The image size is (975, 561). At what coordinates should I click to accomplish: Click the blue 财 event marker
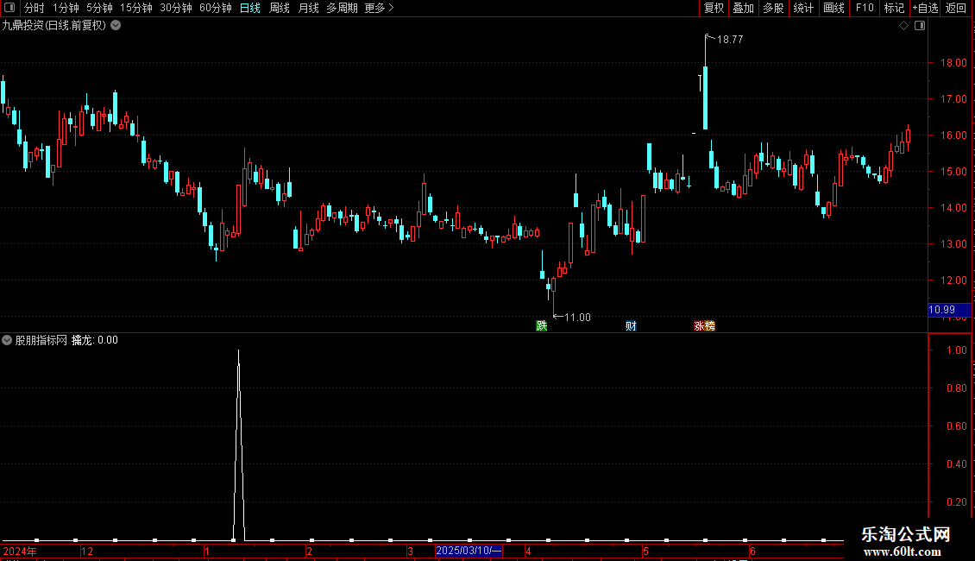(x=631, y=326)
